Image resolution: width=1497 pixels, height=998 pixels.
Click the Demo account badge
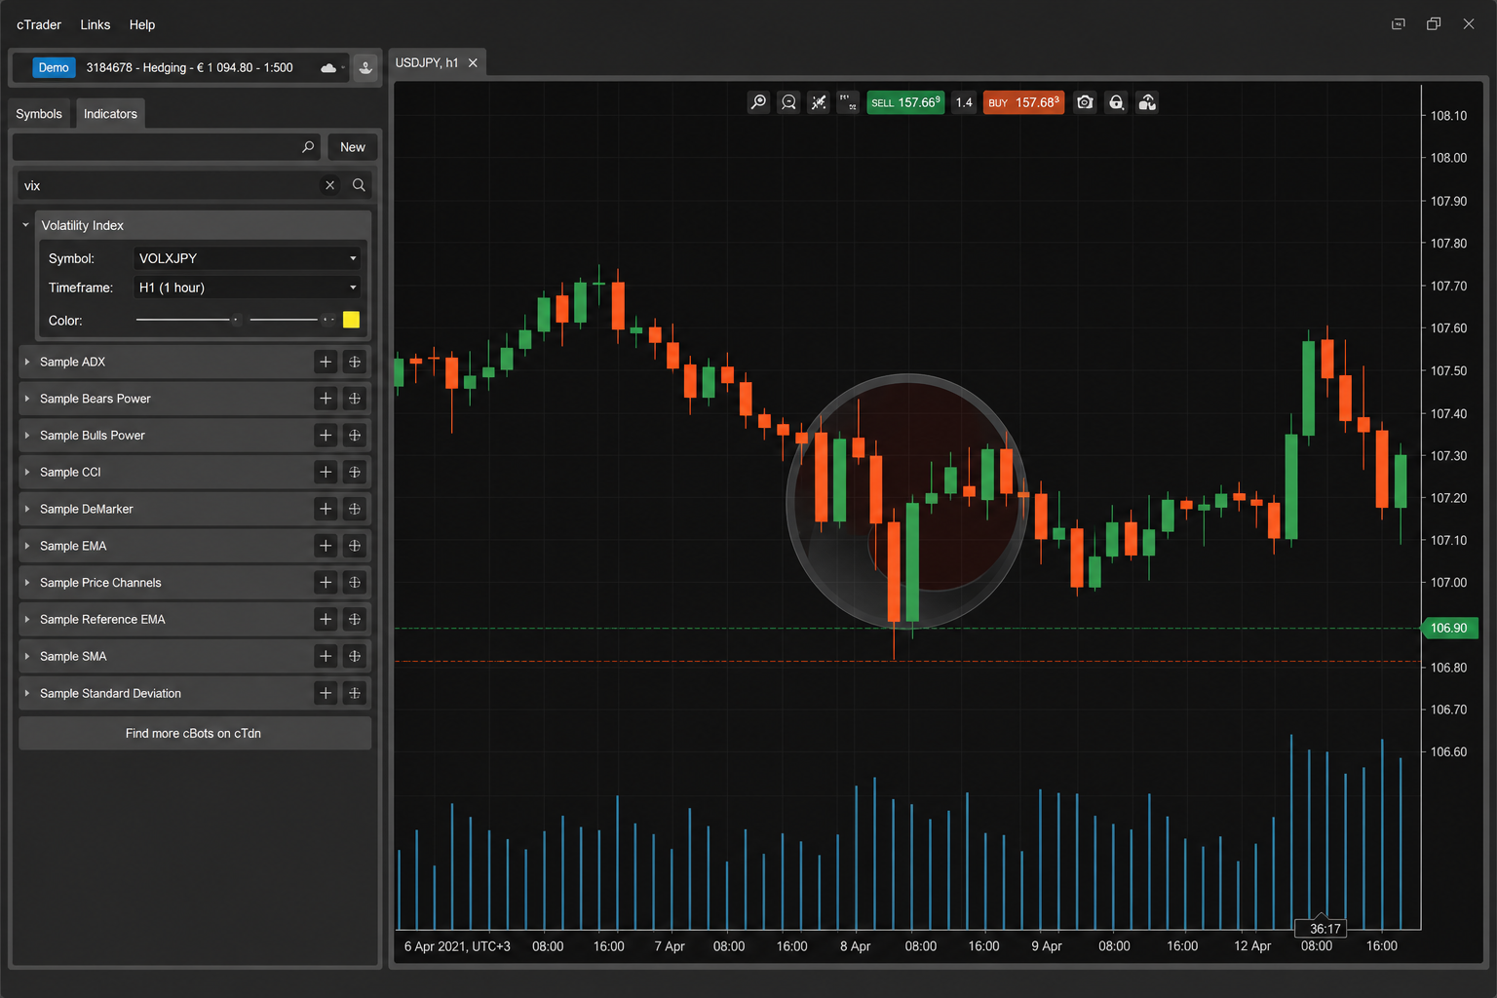point(54,67)
